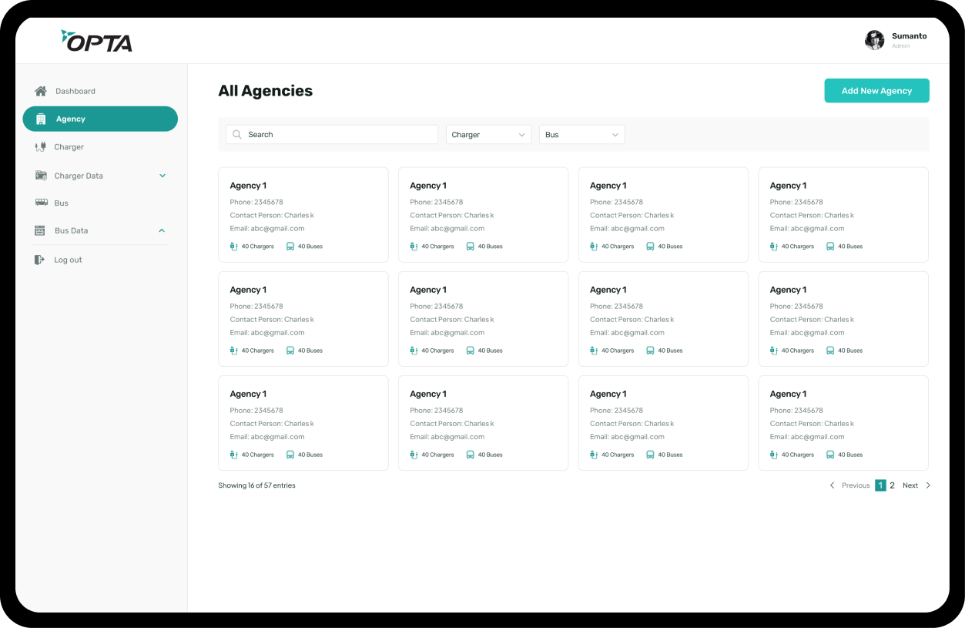
Task: Click the Bus Data icon in sidebar
Action: (x=40, y=230)
